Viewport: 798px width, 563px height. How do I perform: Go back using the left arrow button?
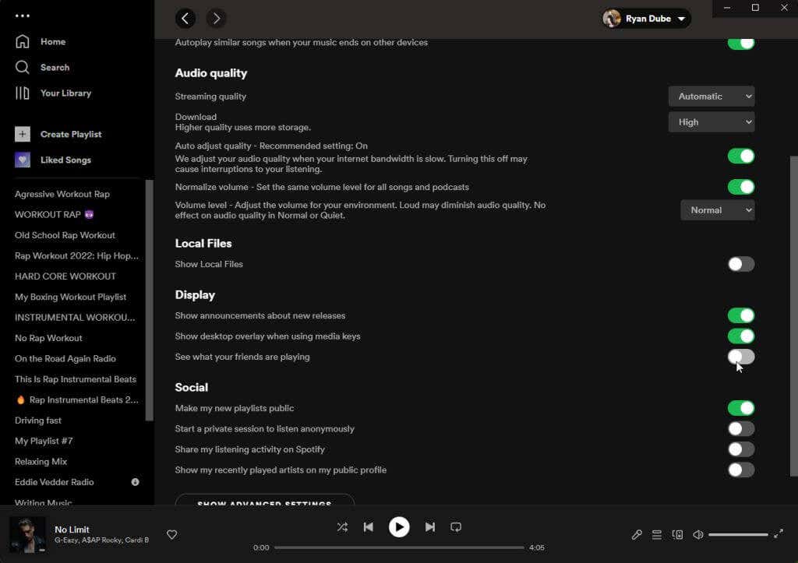click(185, 19)
